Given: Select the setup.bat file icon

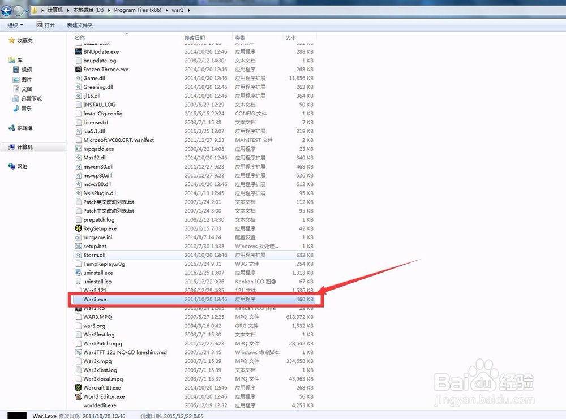Looking at the screenshot, I should 78,246.
